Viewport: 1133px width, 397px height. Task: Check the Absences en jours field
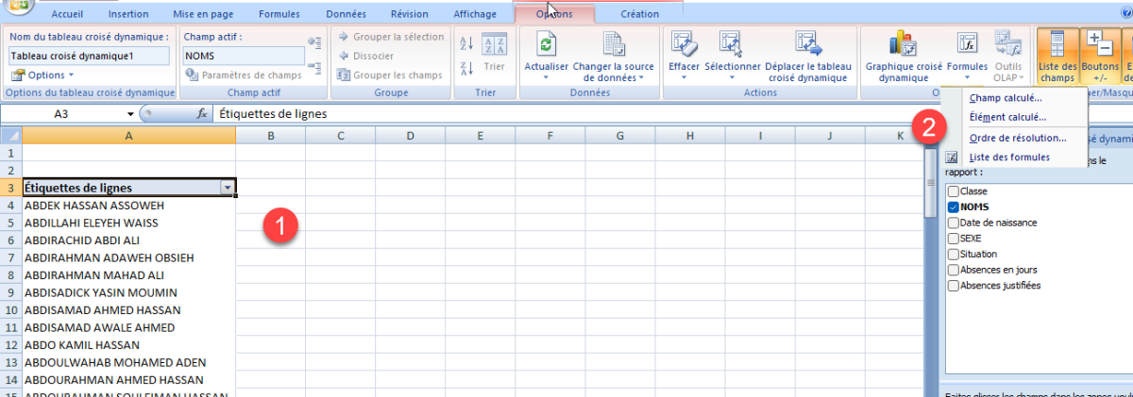pos(953,270)
